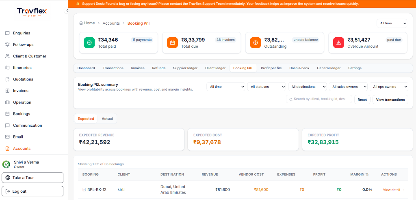
Task: Click the verified user avatar badge
Action: tap(6, 164)
